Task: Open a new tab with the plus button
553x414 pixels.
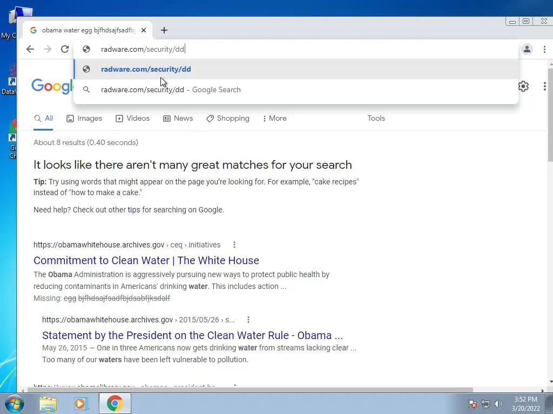Action: coord(164,30)
